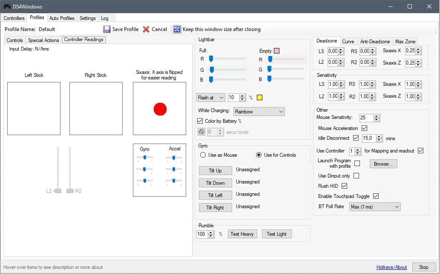
Task: Open the Max Zone tab
Action: pyautogui.click(x=405, y=42)
